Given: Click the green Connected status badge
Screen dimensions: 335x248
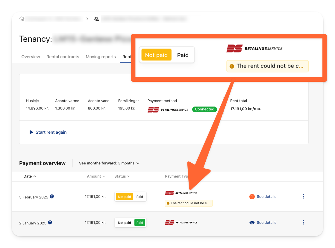Looking at the screenshot, I should click(204, 109).
